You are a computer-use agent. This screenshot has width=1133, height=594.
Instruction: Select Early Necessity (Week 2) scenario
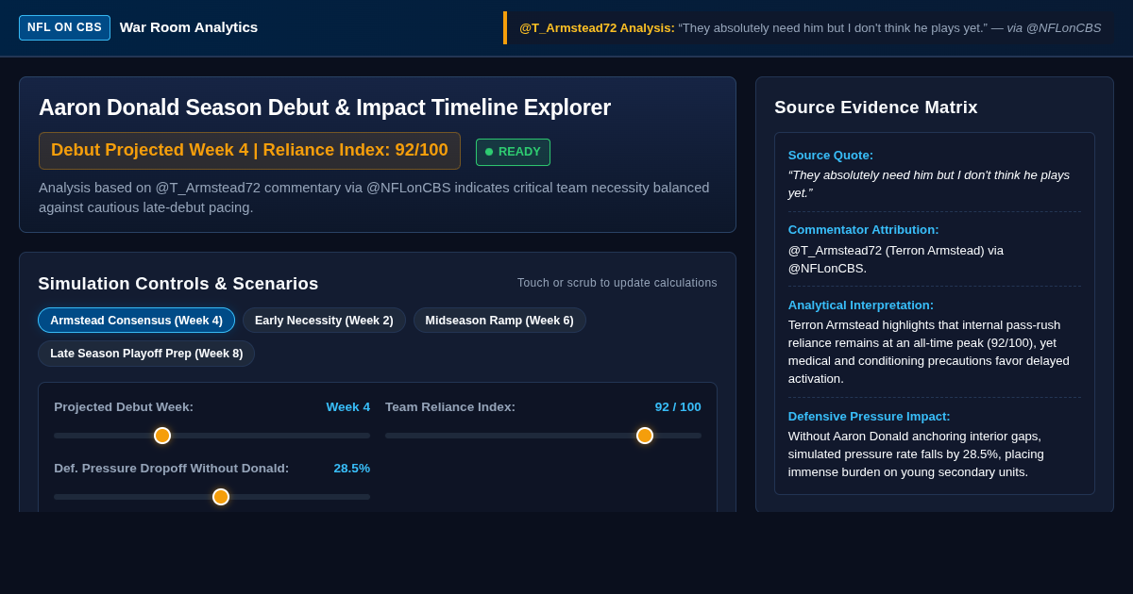pyautogui.click(x=324, y=321)
